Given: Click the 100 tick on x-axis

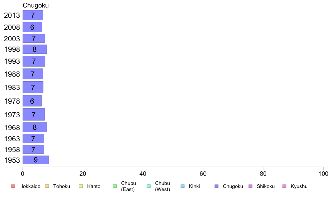Looking at the screenshot, I should click(323, 174).
